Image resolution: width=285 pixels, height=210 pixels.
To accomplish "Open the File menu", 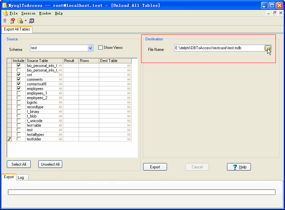I will coord(14,13).
